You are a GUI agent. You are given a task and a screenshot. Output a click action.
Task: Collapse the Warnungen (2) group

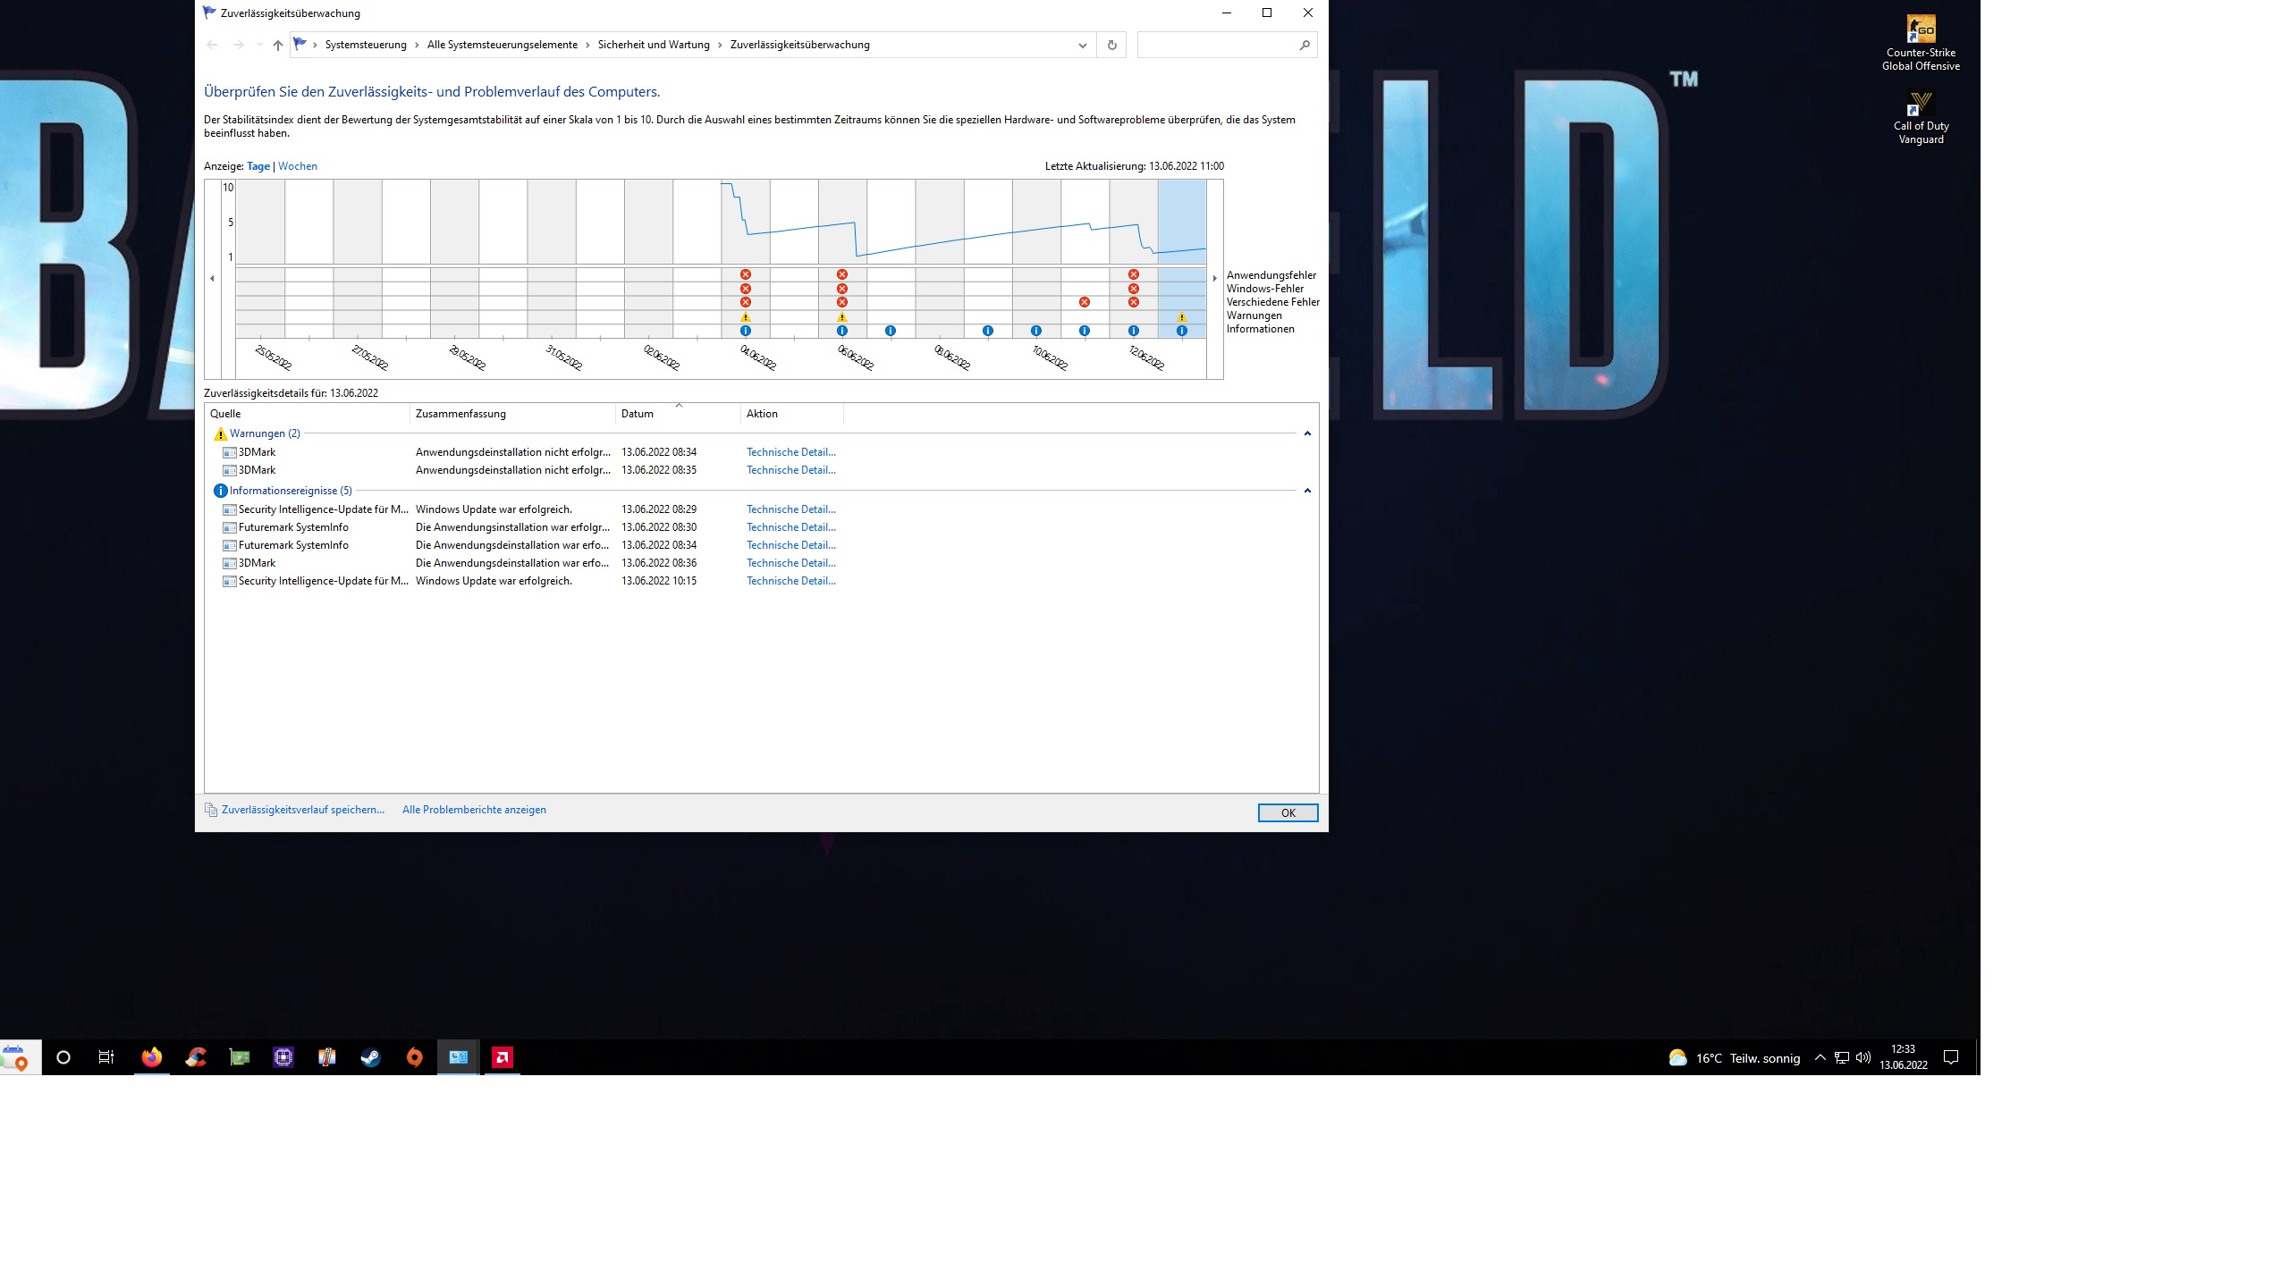pos(1306,433)
